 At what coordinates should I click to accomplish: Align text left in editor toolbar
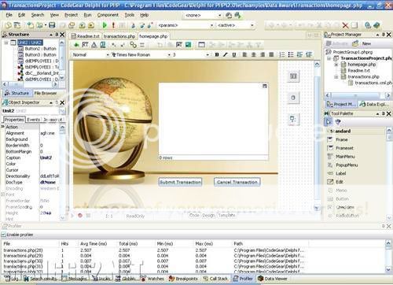click(244, 54)
